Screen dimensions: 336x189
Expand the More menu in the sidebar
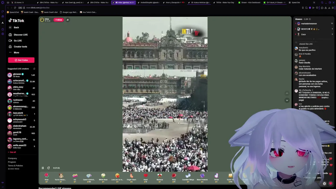(x=16, y=52)
